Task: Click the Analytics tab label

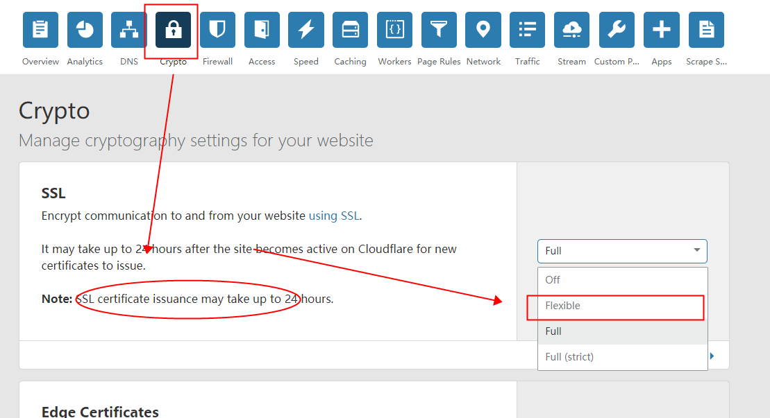Action: pyautogui.click(x=85, y=61)
